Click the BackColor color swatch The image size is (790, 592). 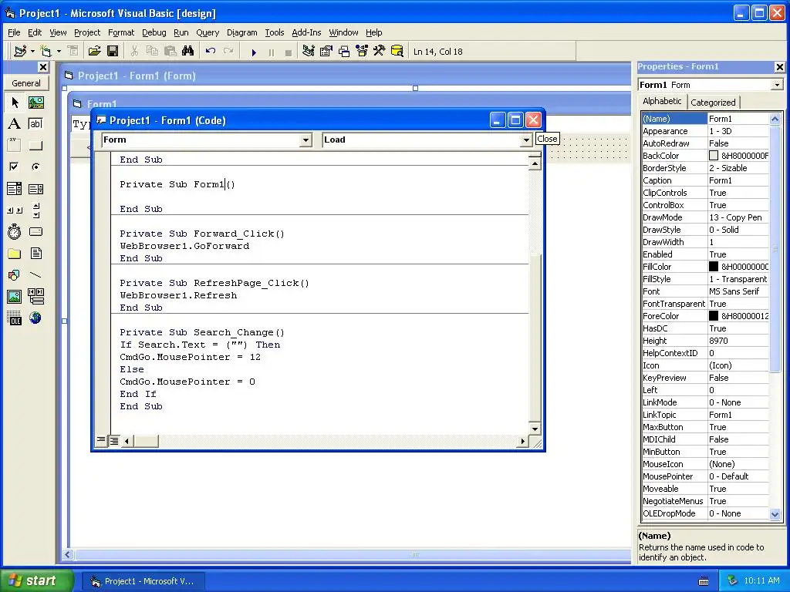tap(714, 156)
